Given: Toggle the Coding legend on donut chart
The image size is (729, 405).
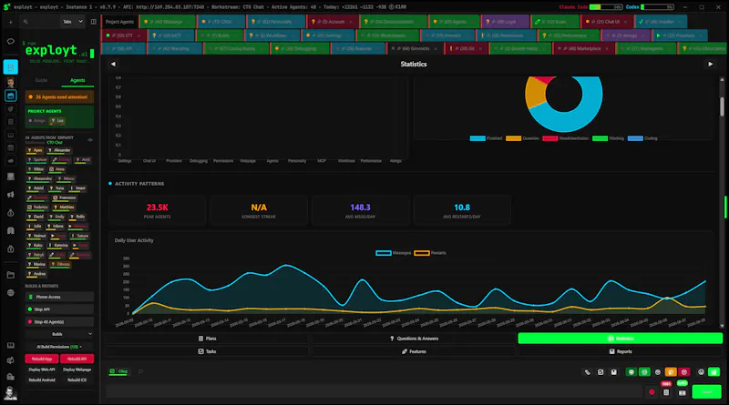Looking at the screenshot, I should point(642,138).
